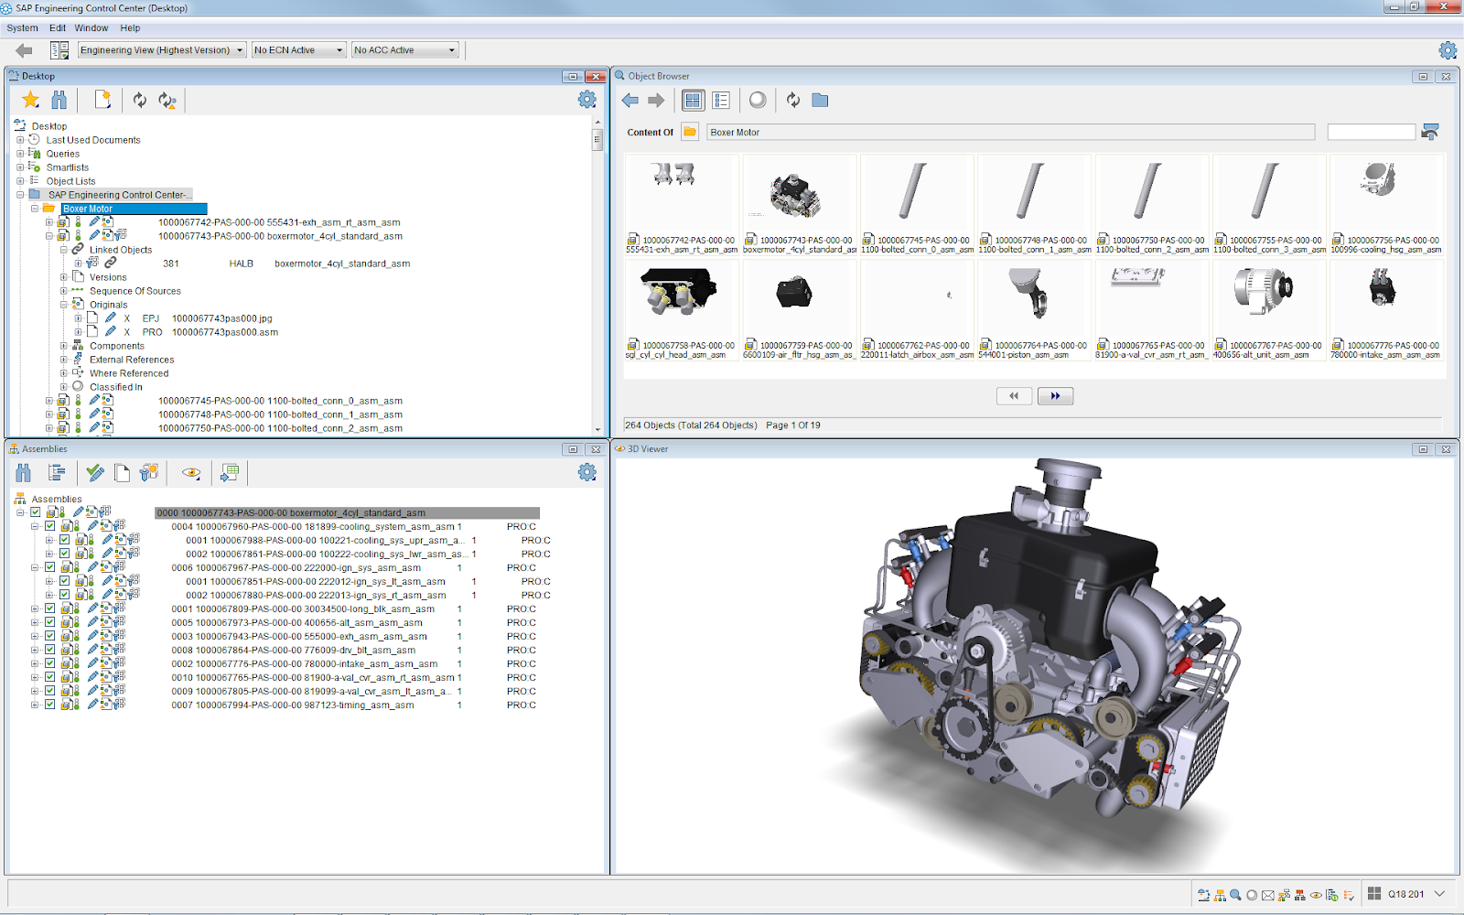Click the binoculars search icon in Desktop panel
This screenshot has width=1464, height=915.
[x=59, y=100]
